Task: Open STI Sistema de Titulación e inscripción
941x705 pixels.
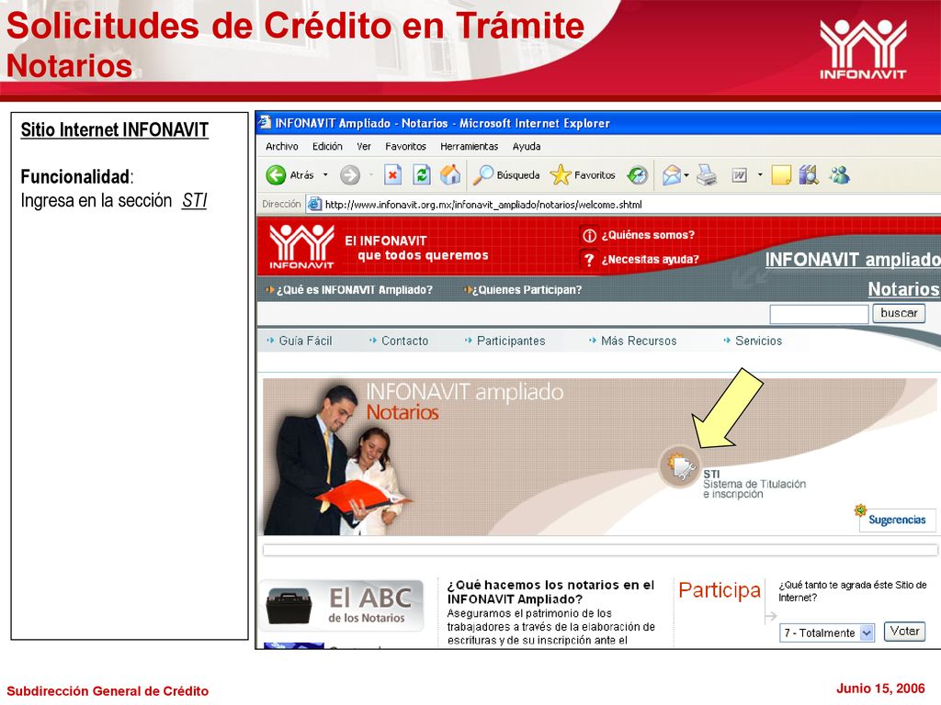Action: point(754,484)
